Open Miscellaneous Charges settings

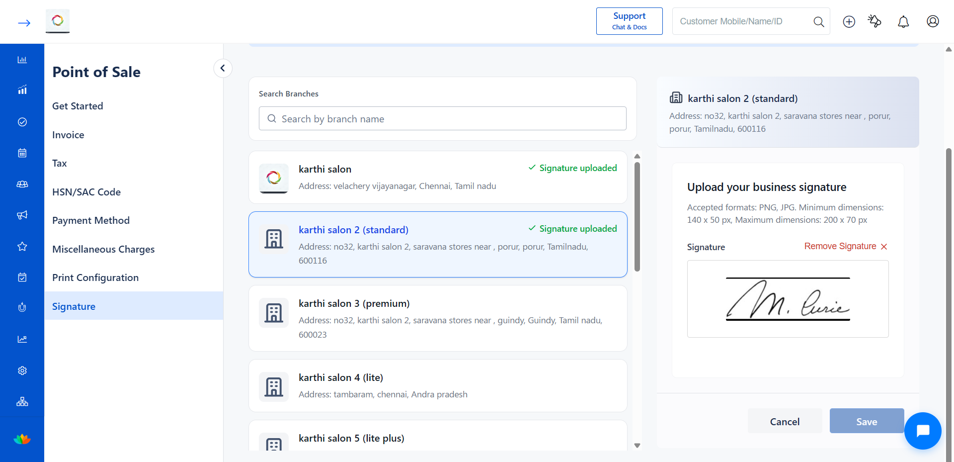[x=103, y=249]
